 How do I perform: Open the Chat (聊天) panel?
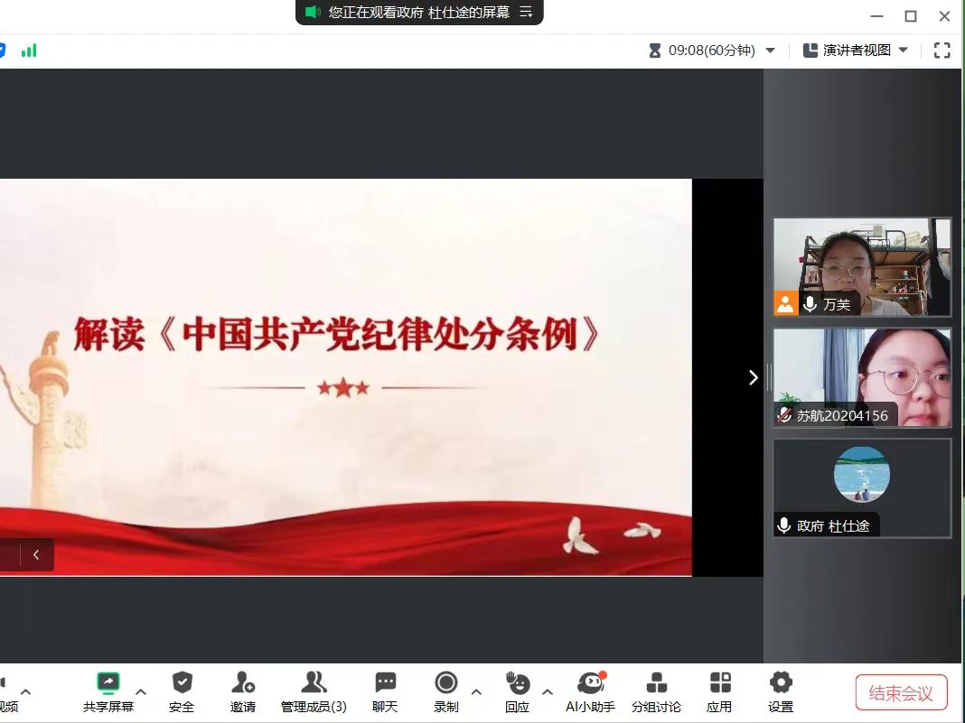pyautogui.click(x=385, y=683)
